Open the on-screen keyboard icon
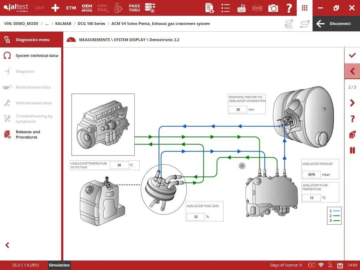360x270 pixels. click(x=242, y=8)
